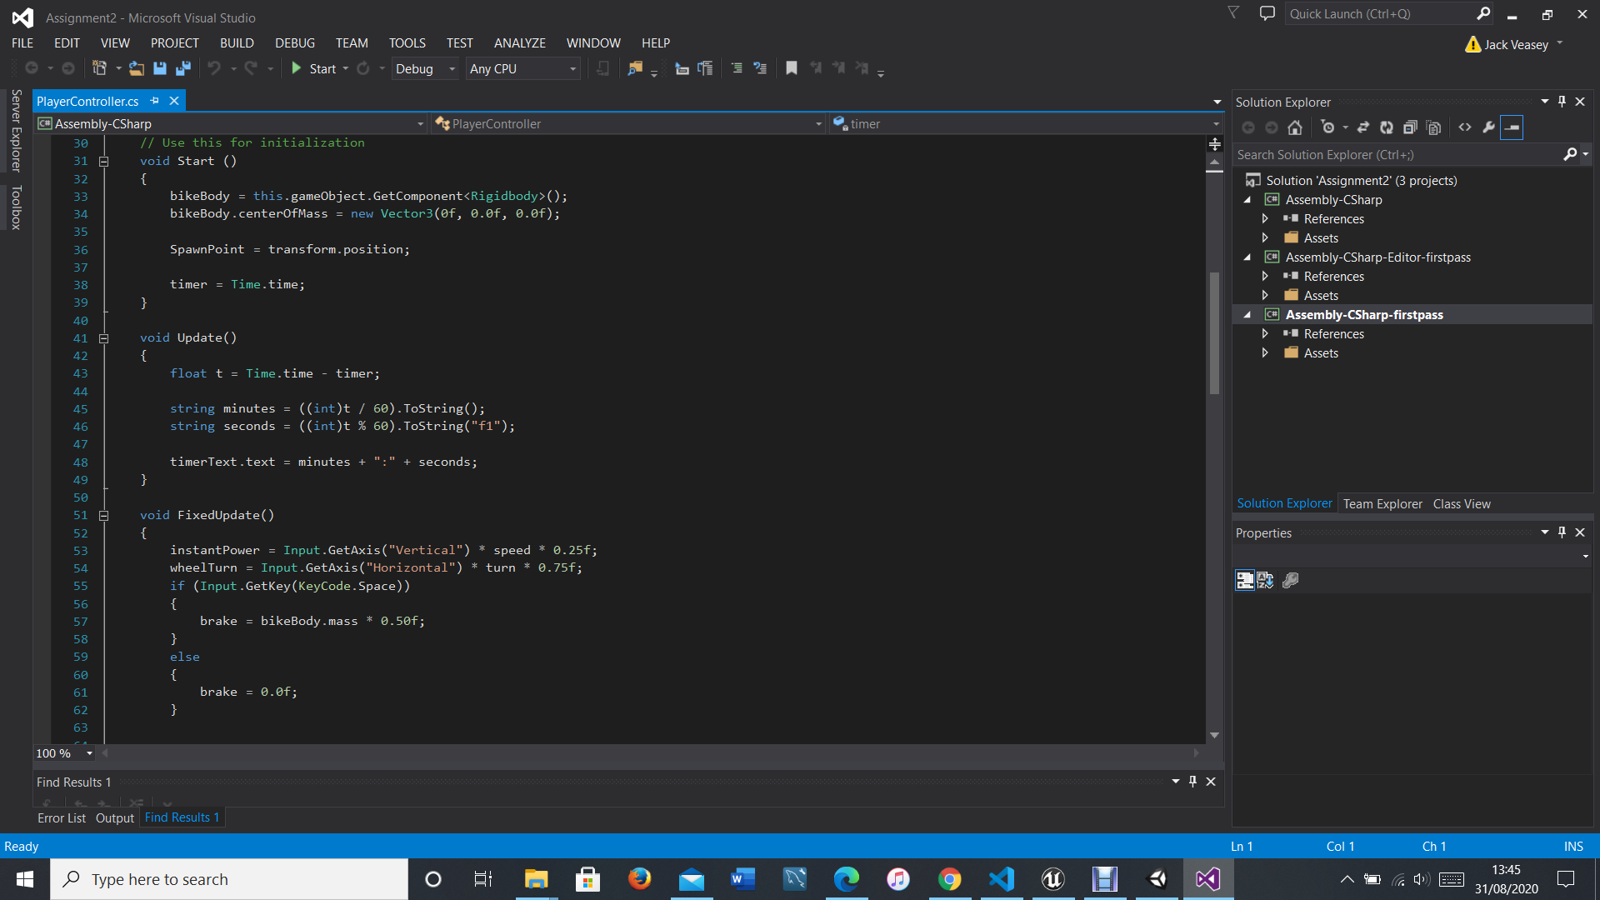The width and height of the screenshot is (1600, 900).
Task: Open the Debug configuration dropdown
Action: 425,68
